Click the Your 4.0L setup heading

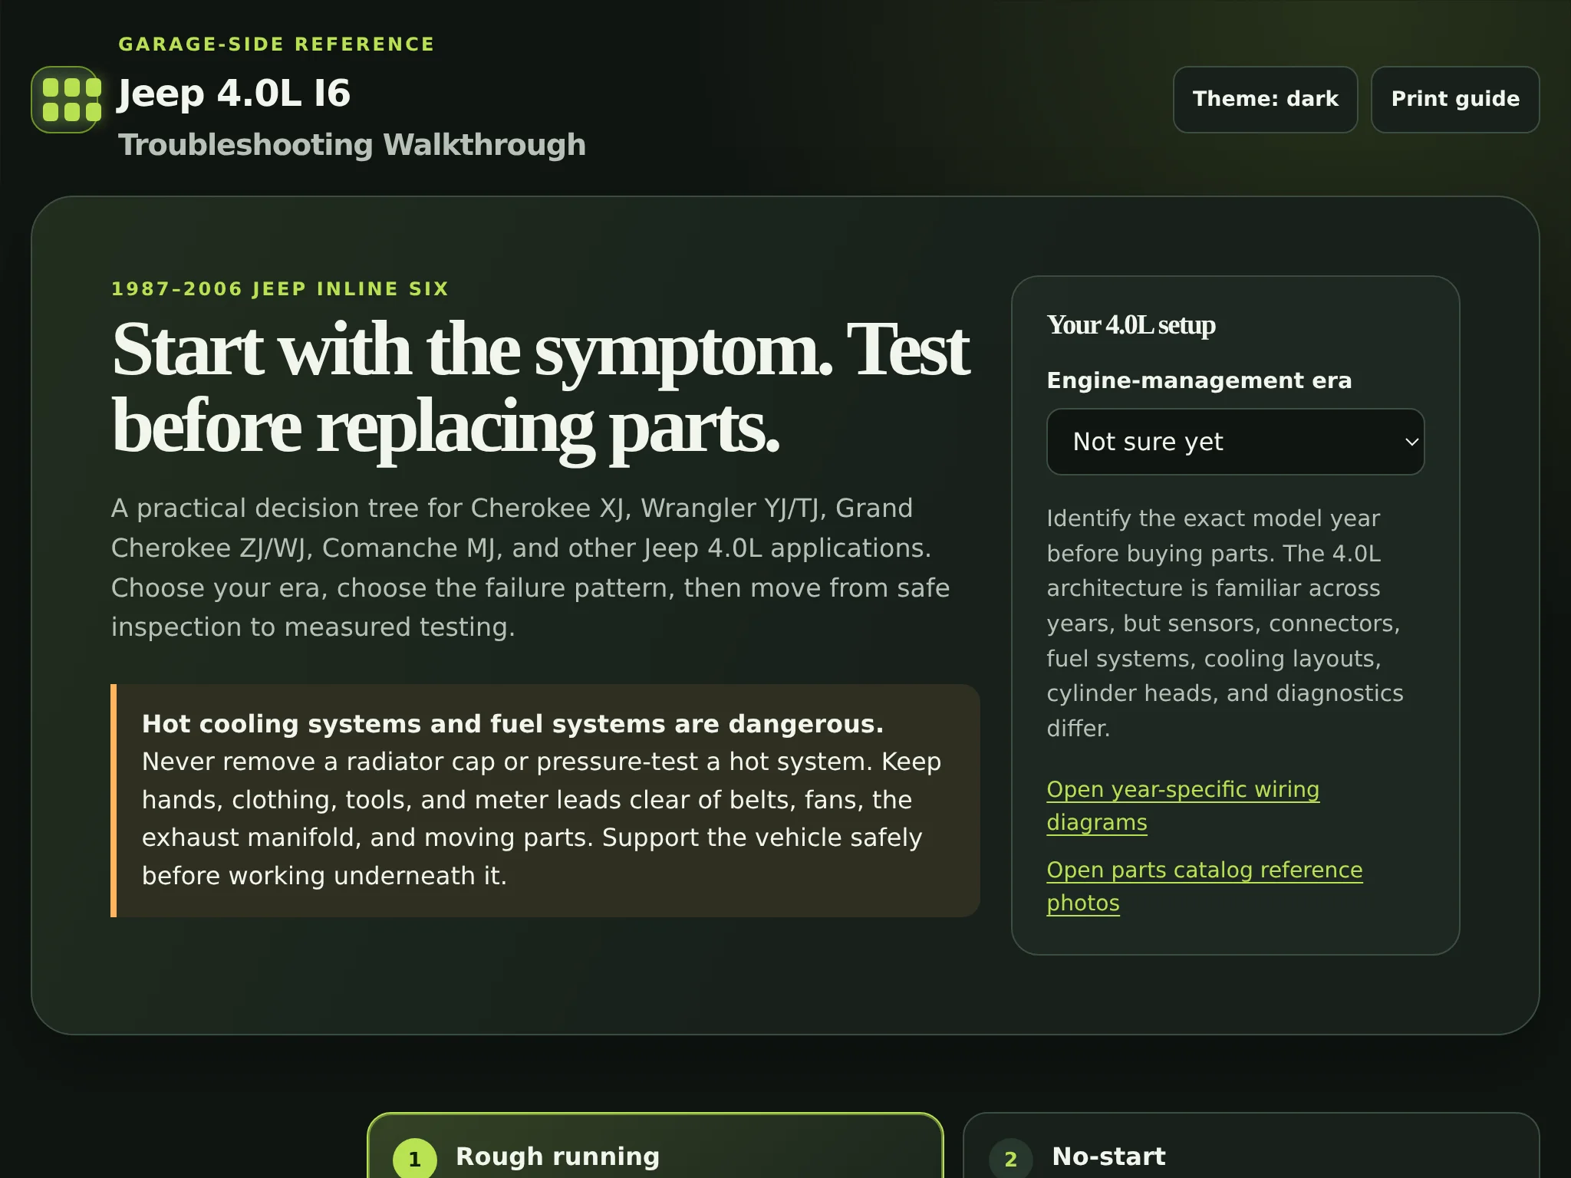tap(1131, 325)
